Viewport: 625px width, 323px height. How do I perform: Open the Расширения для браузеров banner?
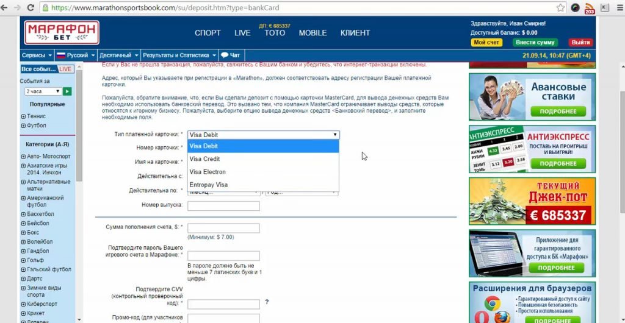point(532,302)
